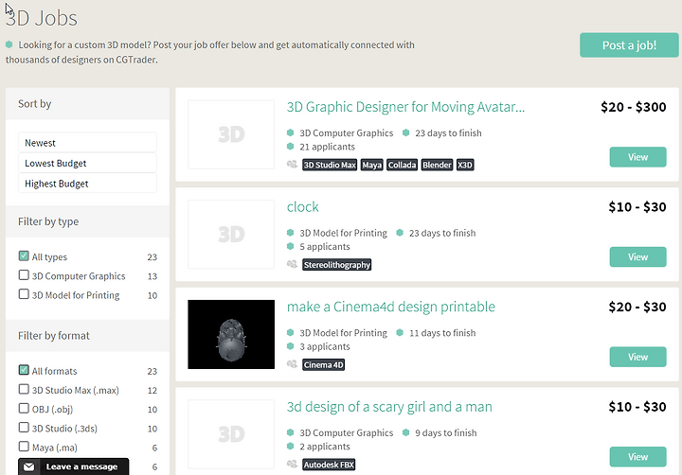
Task: Open the clock job title link
Action: (x=303, y=207)
